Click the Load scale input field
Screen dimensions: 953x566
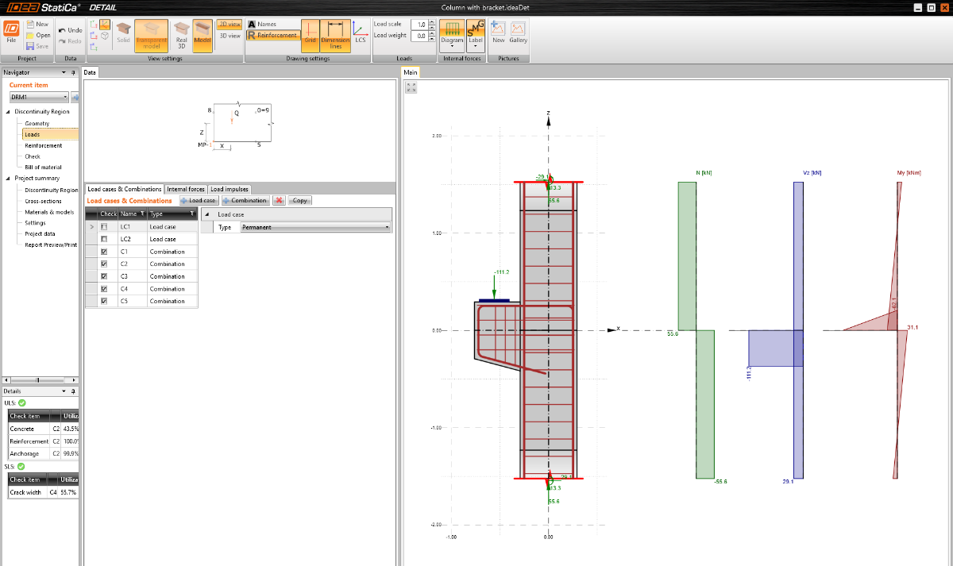[421, 25]
